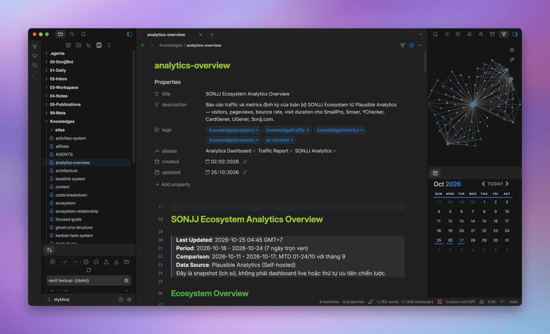
Task: Open the Bookmarks pane icon
Action: pyautogui.click(x=83, y=34)
